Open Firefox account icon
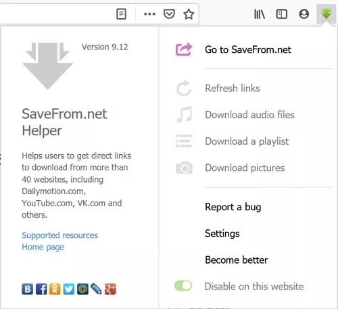Viewport: 338px width, 309px height. [304, 14]
